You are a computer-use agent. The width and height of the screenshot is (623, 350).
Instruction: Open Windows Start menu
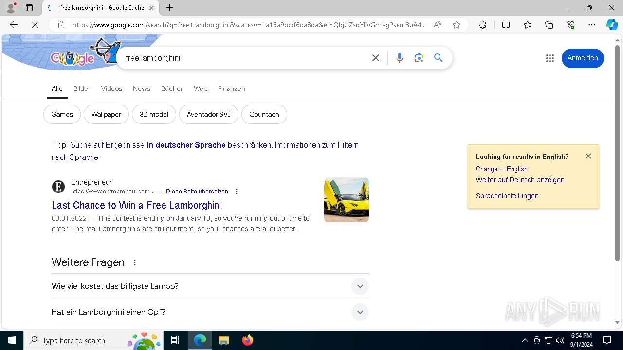pos(12,340)
